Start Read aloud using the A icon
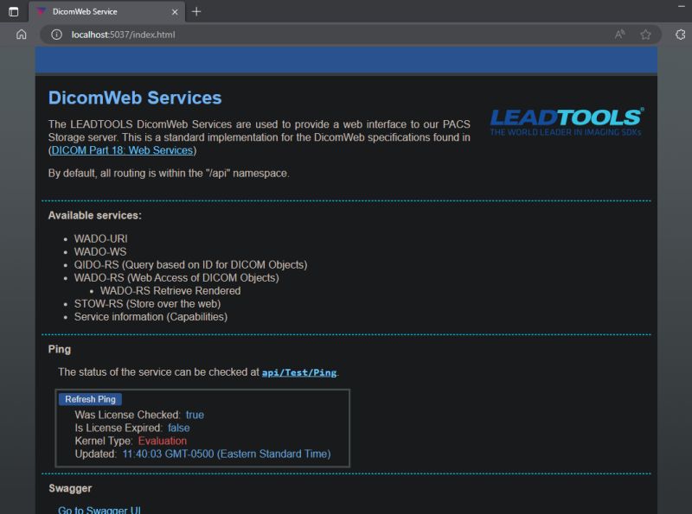 click(x=618, y=35)
